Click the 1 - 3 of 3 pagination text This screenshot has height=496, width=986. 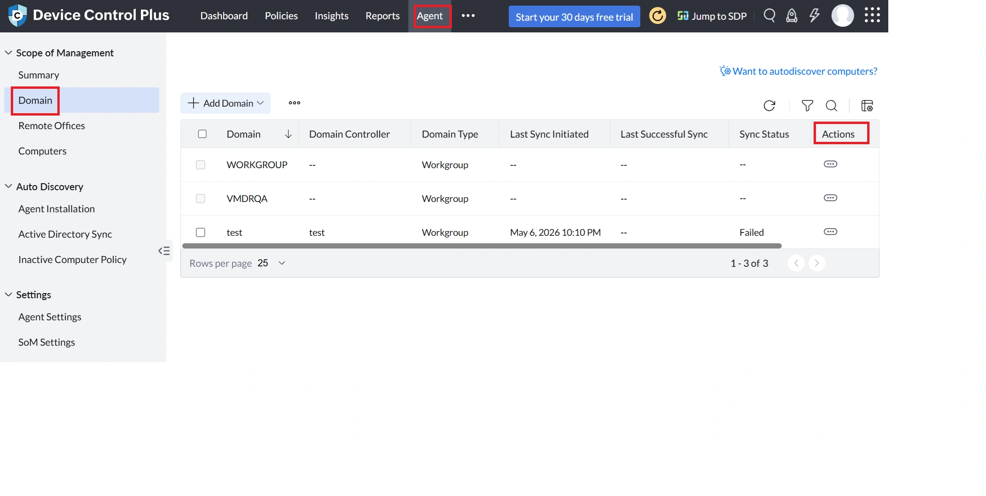pyautogui.click(x=749, y=263)
